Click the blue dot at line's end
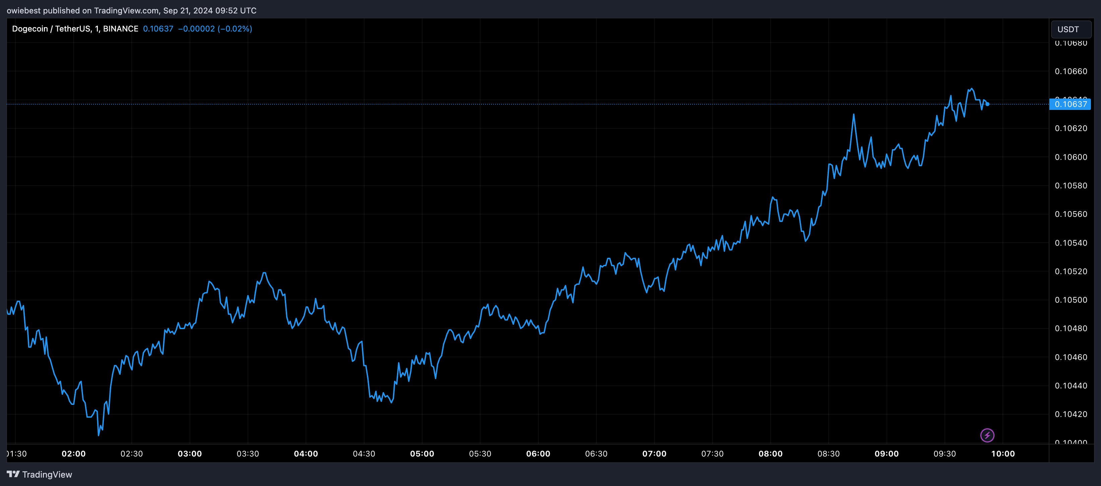This screenshot has height=486, width=1101. tap(987, 104)
